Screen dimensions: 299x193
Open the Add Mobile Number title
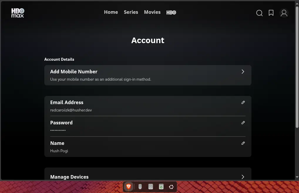click(74, 72)
